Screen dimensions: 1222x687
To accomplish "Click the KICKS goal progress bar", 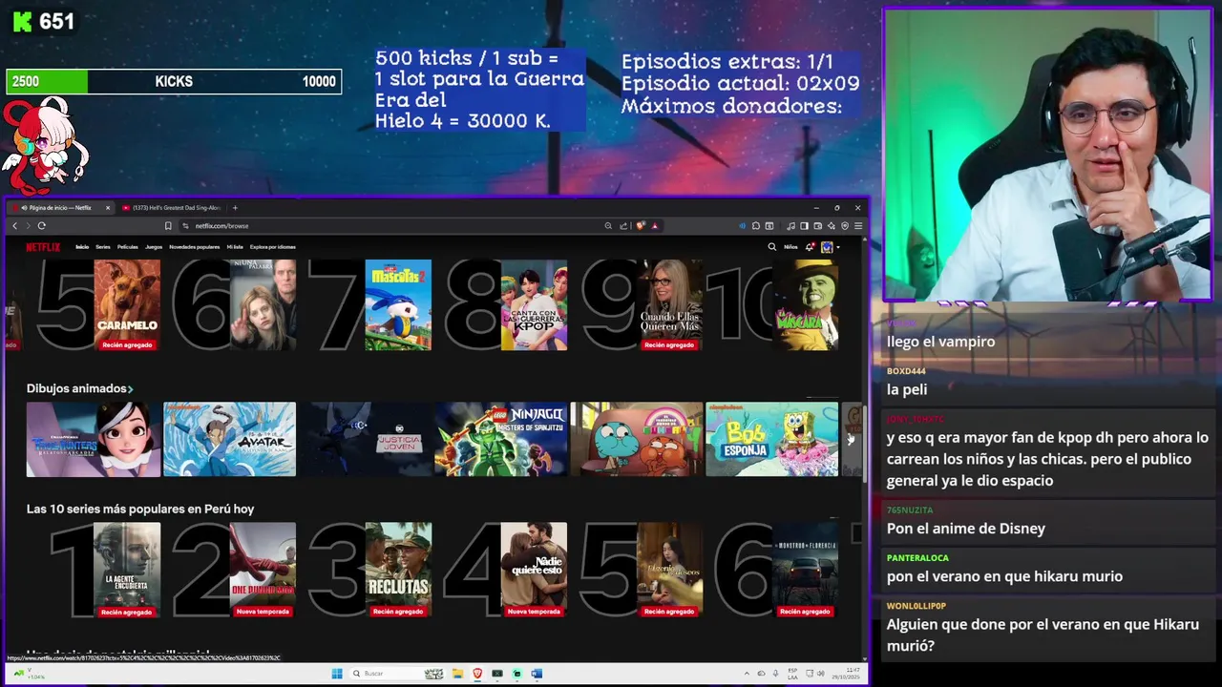I will coord(174,82).
